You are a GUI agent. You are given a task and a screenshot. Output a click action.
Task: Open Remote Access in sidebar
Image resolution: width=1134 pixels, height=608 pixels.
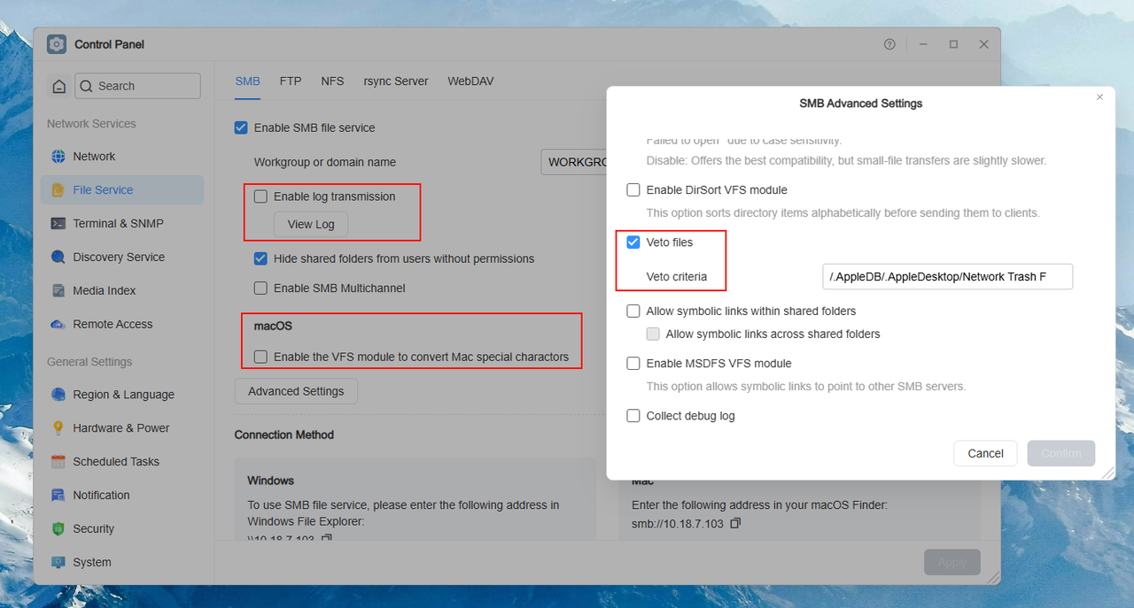(122, 325)
